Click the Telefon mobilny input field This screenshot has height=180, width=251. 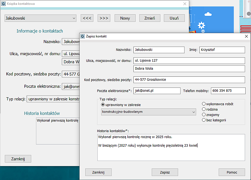point(228,91)
